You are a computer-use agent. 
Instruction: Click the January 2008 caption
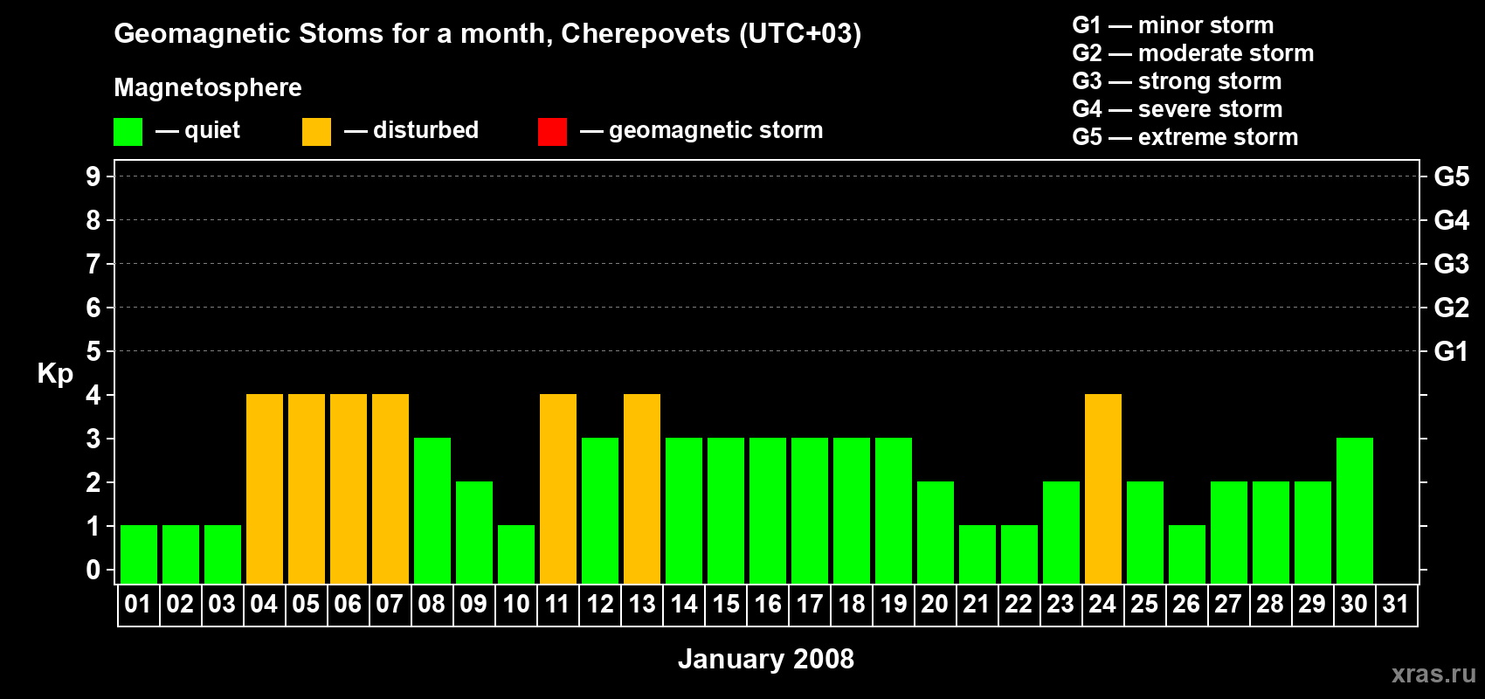pyautogui.click(x=765, y=659)
